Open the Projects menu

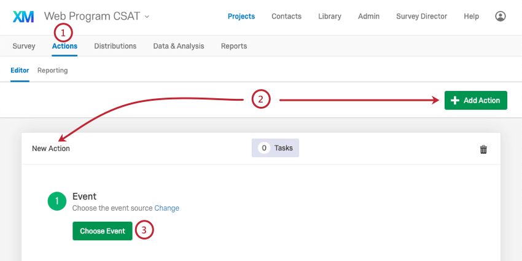pyautogui.click(x=241, y=17)
